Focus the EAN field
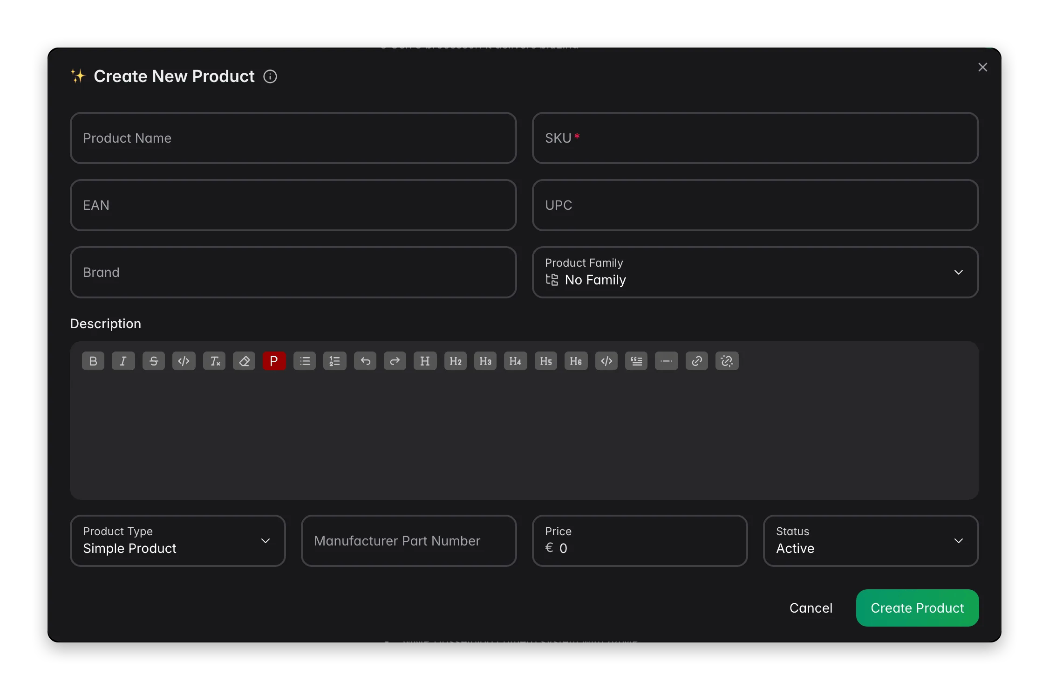This screenshot has height=690, width=1049. pos(293,205)
